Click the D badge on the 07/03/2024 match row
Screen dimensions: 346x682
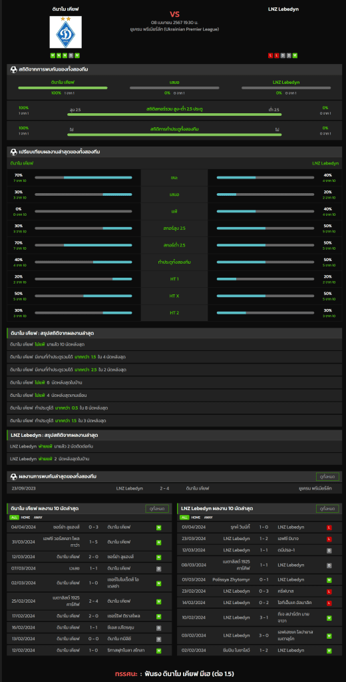tap(158, 569)
